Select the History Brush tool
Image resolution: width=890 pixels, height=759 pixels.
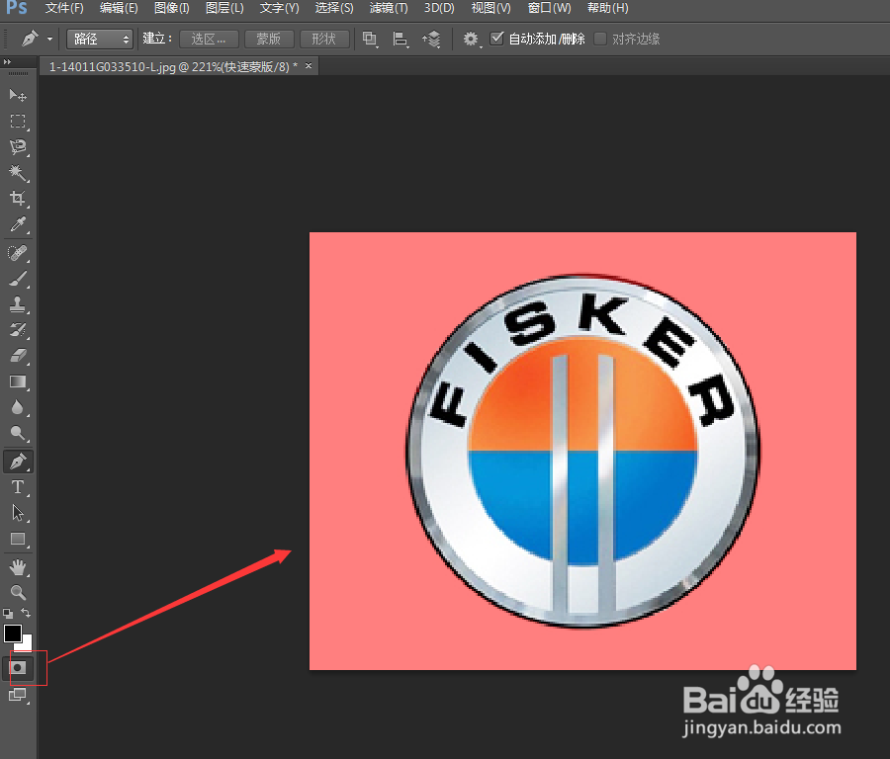point(18,329)
